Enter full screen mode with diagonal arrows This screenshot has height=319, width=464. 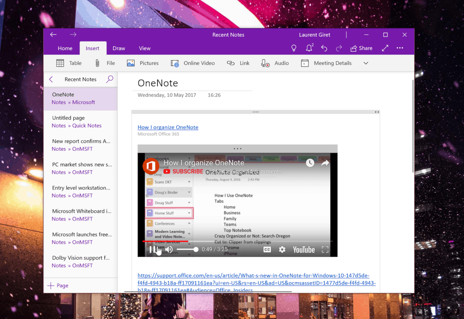click(x=385, y=48)
